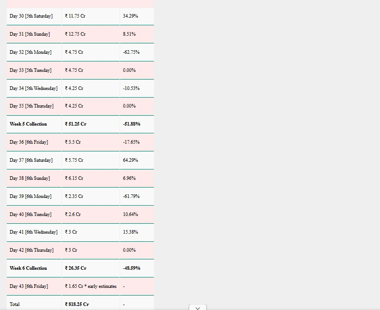Viewport: 380px width, 310px height.
Task: Click the ₹ 2.6 Cr amount
Action: [x=73, y=215]
